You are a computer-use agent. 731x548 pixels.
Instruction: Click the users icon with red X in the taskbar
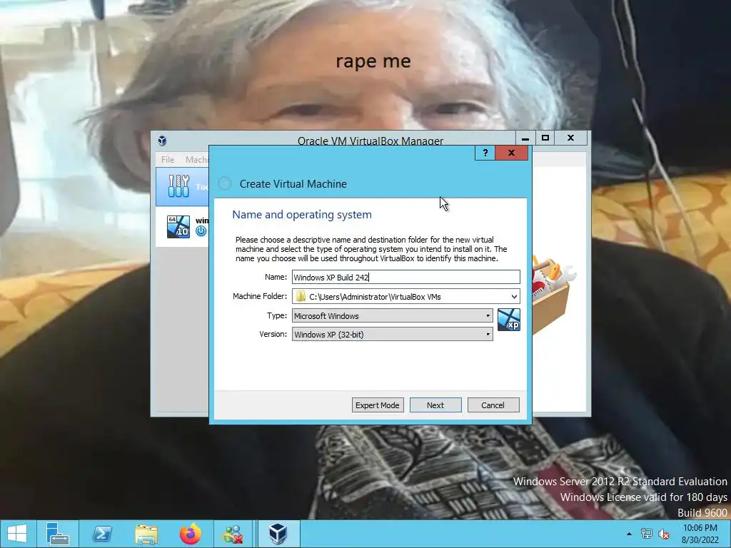233,534
